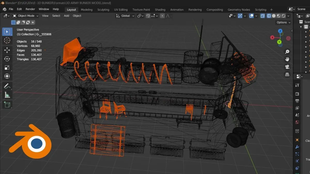The image size is (310, 174).
Task: Open the Edit menu
Action: coord(19,9)
